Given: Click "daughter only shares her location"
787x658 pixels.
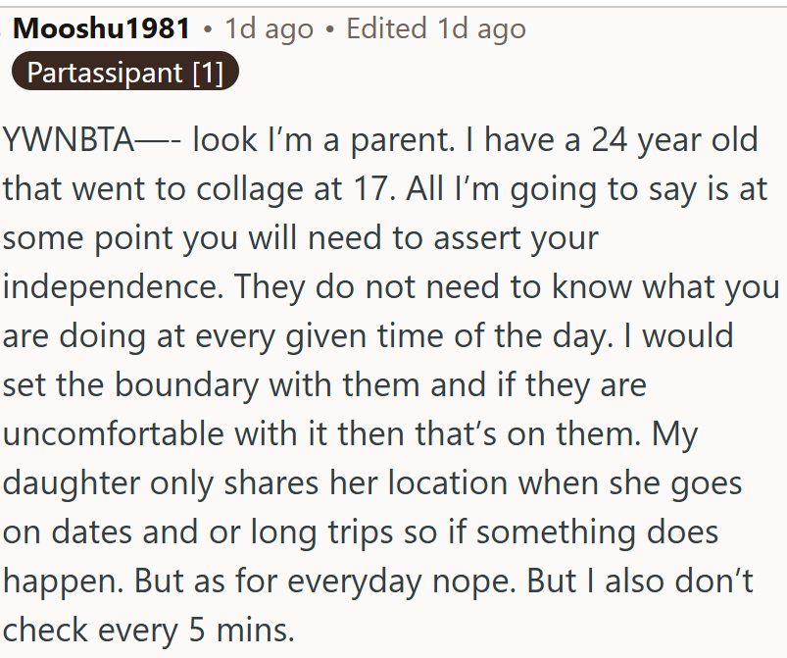Looking at the screenshot, I should (x=256, y=483).
